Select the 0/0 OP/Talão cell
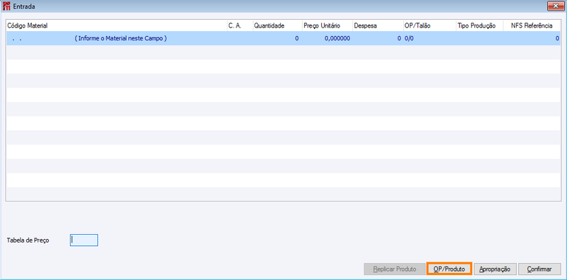Screen dimensions: 567x280 (x=430, y=38)
